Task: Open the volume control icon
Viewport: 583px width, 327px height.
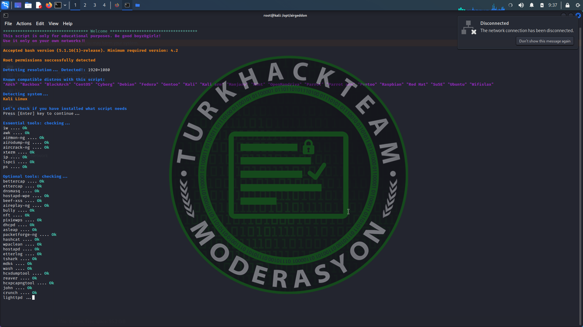Action: click(x=521, y=5)
